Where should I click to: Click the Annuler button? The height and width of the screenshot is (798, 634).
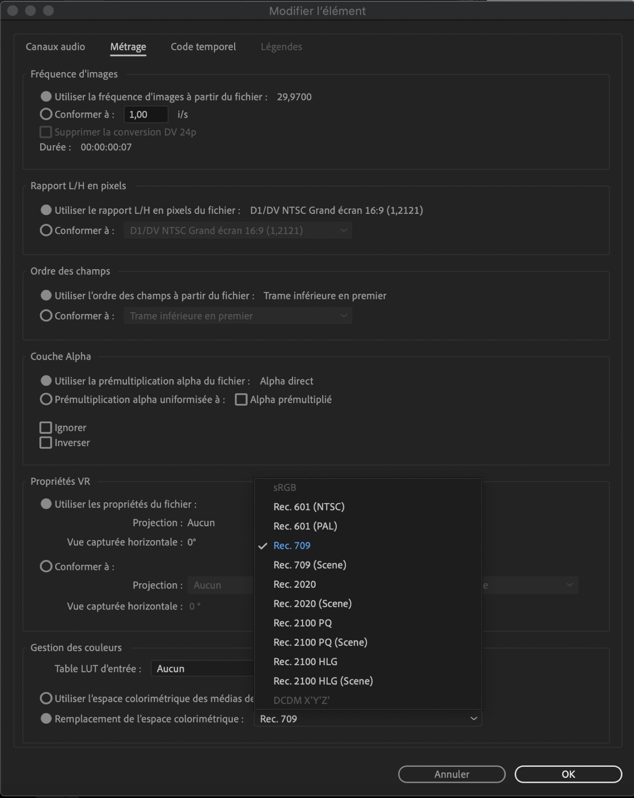point(452,774)
